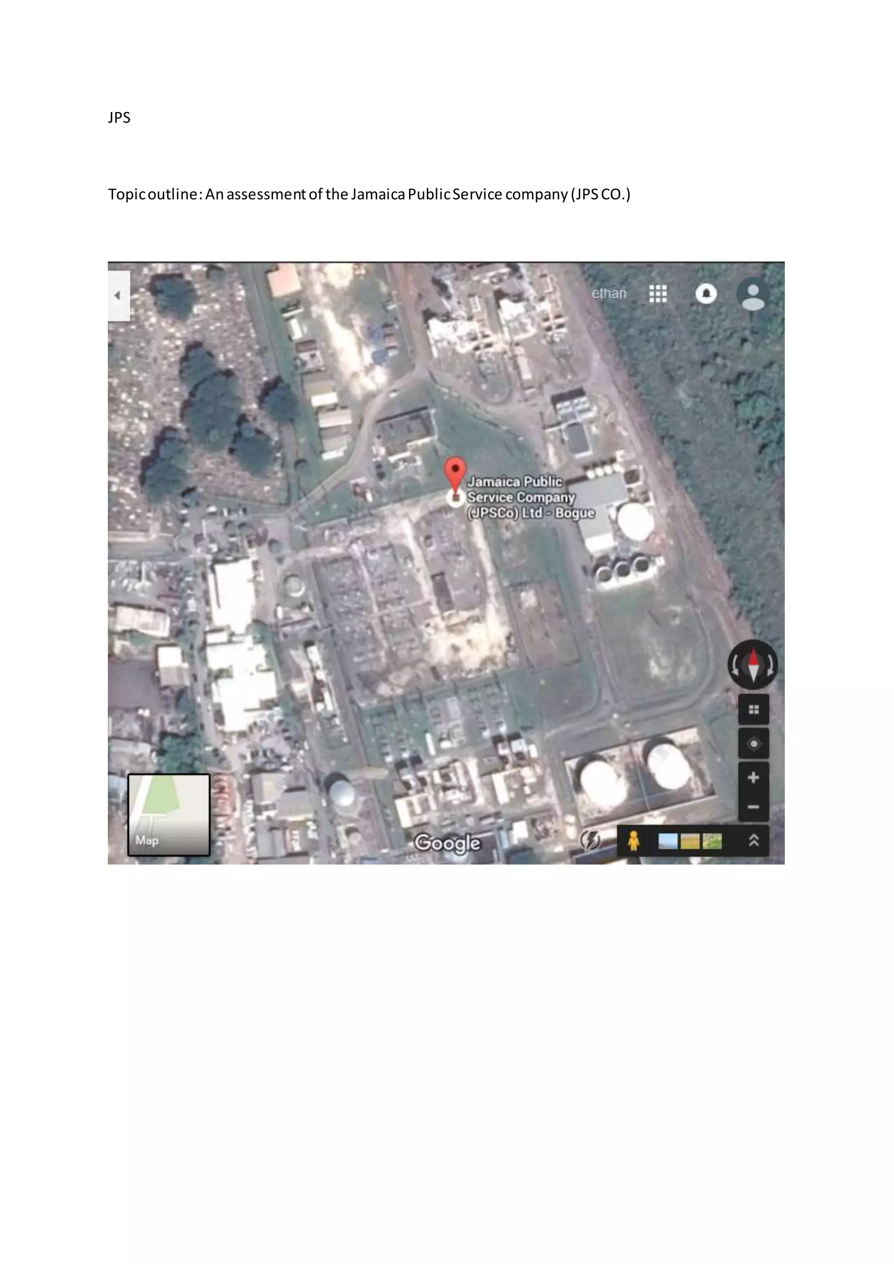The image size is (894, 1264).
Task: Open the first blue sky imagery thumbnail
Action: click(x=668, y=841)
